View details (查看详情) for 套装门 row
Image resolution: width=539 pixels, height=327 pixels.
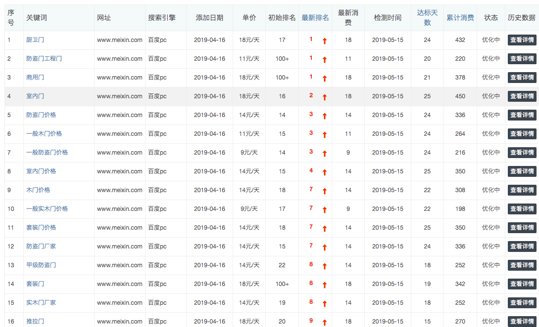(x=522, y=284)
